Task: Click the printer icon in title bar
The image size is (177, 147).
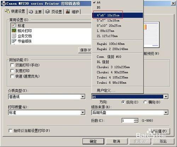Action: point(4,4)
